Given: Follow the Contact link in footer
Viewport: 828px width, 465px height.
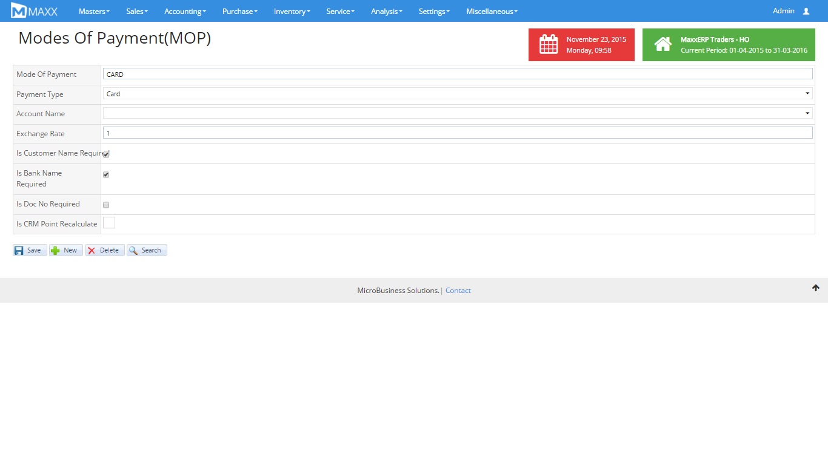Looking at the screenshot, I should point(458,291).
